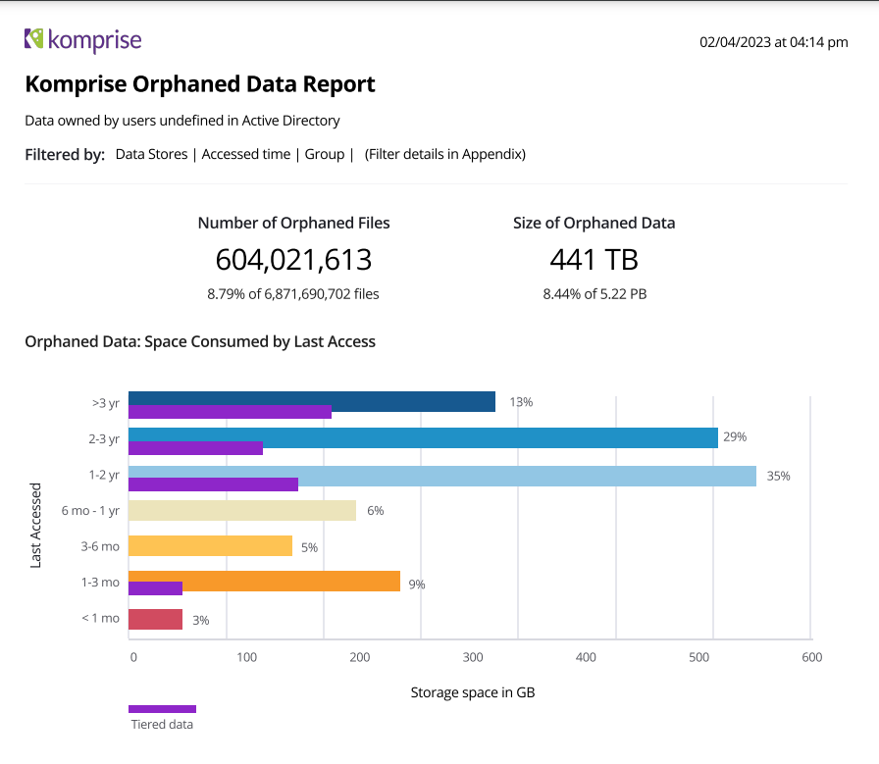Select the purple tiered bar under 2-3 yr
This screenshot has height=764, width=879.
click(195, 448)
